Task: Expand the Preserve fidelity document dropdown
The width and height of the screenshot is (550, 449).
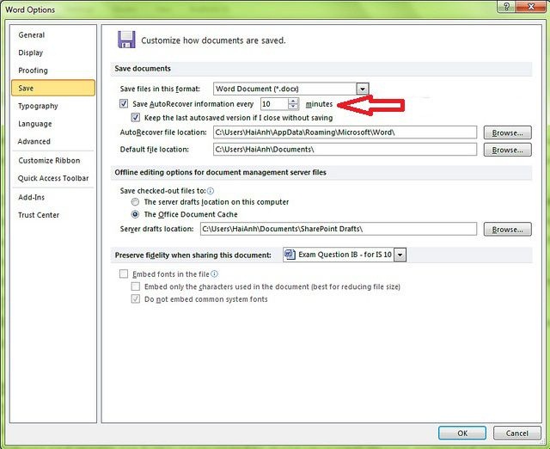Action: (x=400, y=255)
